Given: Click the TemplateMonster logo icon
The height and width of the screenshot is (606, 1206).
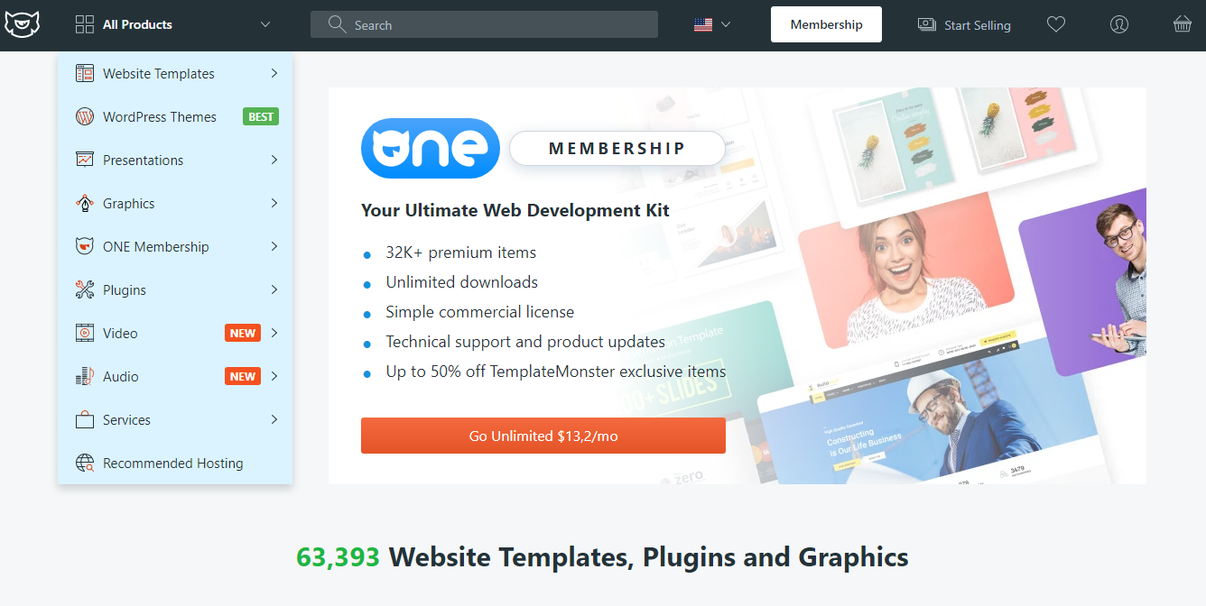Looking at the screenshot, I should (x=20, y=24).
